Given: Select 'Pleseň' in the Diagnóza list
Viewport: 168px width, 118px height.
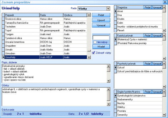Looking at the screenshot, I should tap(140, 30).
